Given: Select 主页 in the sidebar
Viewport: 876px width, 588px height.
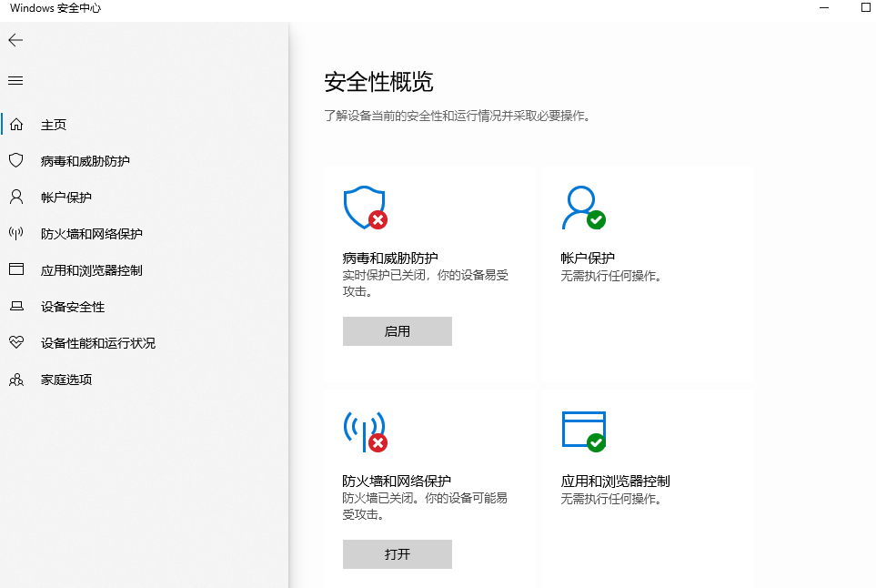Looking at the screenshot, I should pyautogui.click(x=54, y=125).
